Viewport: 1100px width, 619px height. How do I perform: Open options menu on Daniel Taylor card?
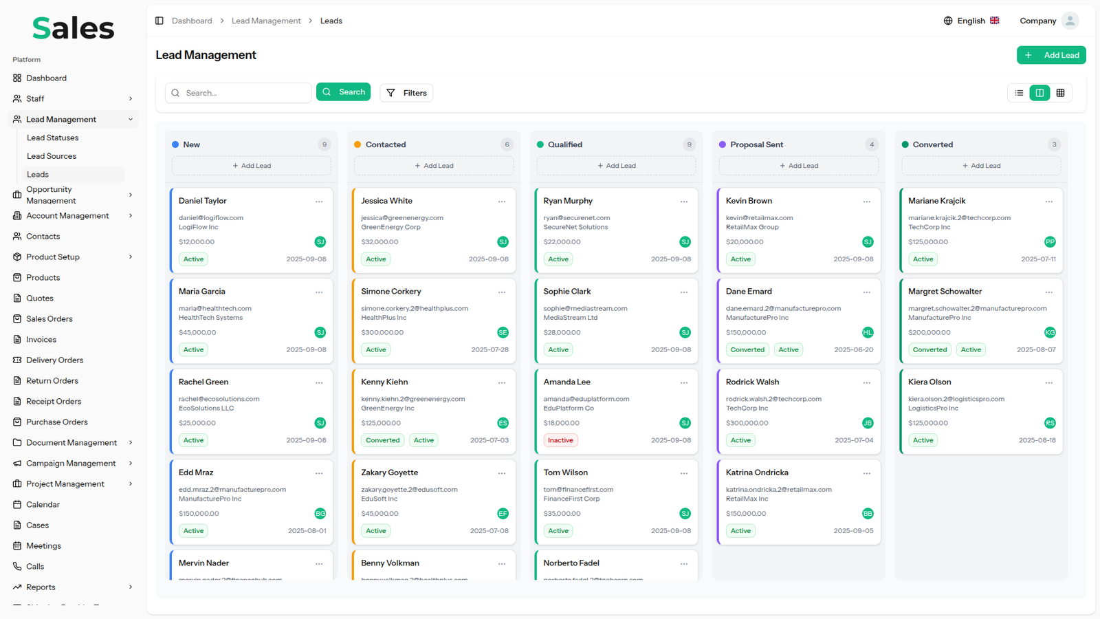click(319, 202)
